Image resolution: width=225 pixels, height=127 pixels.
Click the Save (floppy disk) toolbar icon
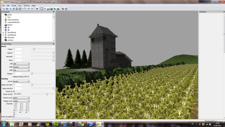pos(17,9)
